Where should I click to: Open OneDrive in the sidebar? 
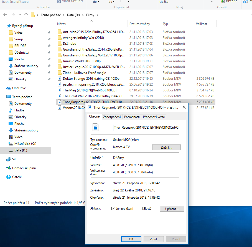tap(19, 88)
